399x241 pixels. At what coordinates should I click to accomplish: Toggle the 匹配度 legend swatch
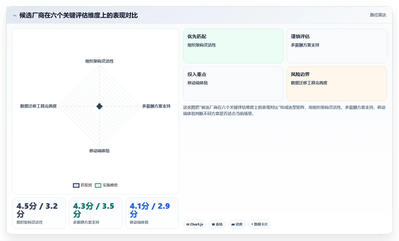76,185
